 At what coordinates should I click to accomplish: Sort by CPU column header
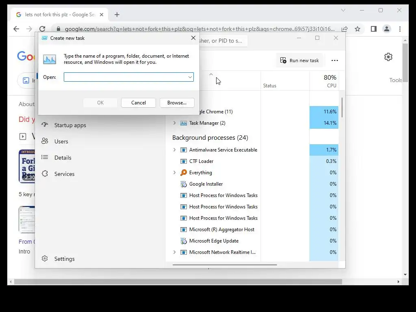[324, 81]
